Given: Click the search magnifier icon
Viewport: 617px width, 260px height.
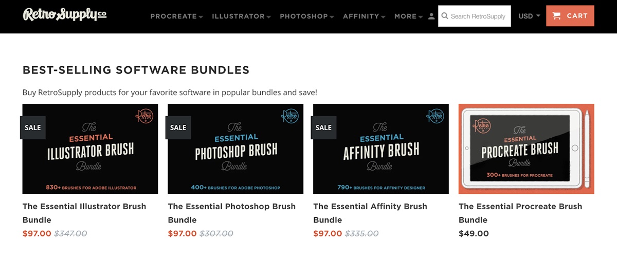Looking at the screenshot, I should [x=445, y=16].
